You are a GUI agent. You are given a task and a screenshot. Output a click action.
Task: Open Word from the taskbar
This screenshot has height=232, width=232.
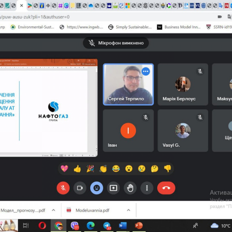coord(122,226)
